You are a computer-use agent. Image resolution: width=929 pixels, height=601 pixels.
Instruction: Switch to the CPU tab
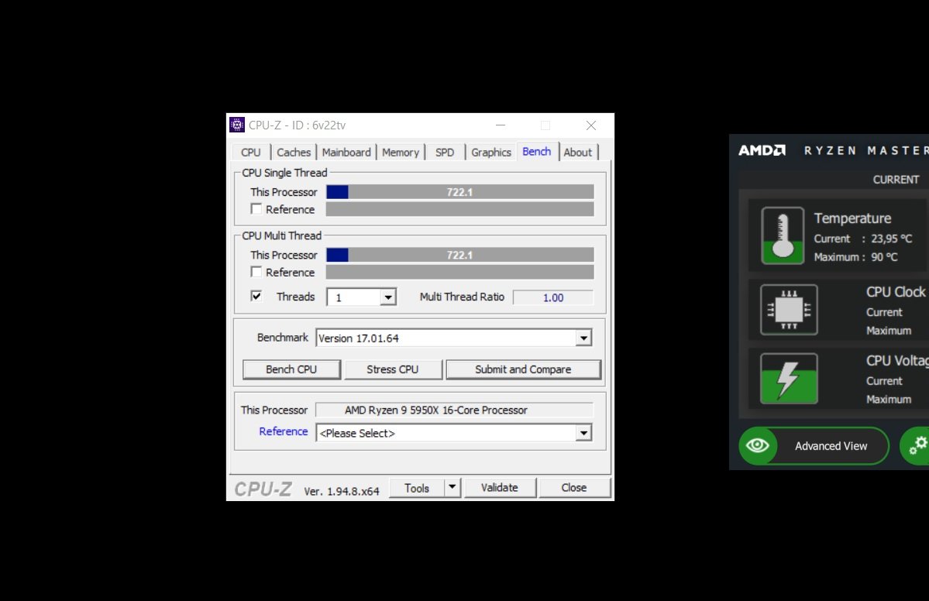(250, 152)
